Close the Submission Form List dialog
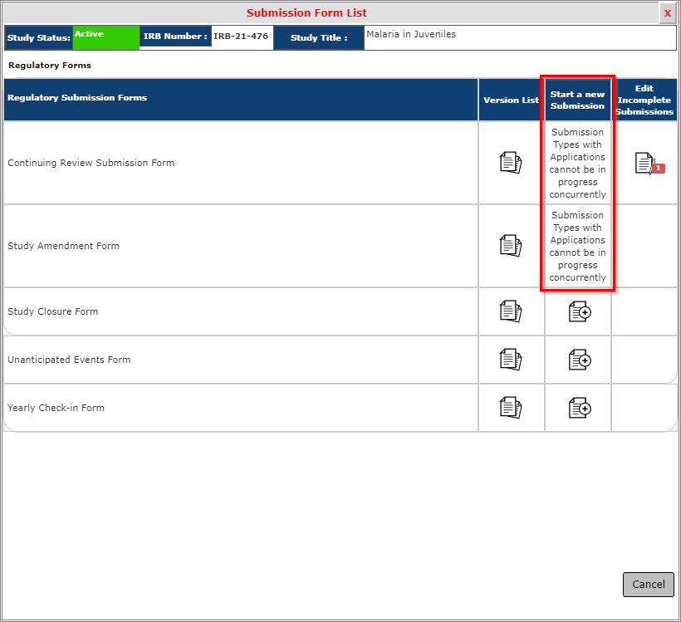The image size is (681, 622). (668, 13)
